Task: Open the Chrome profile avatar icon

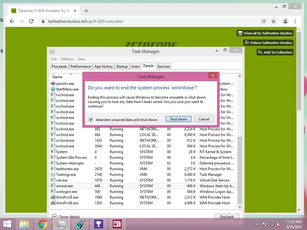Action: pos(285,21)
